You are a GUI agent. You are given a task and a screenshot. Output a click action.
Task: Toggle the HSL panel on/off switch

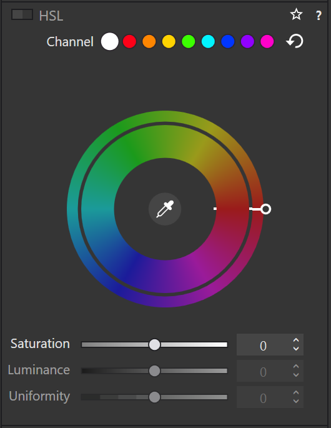click(22, 14)
